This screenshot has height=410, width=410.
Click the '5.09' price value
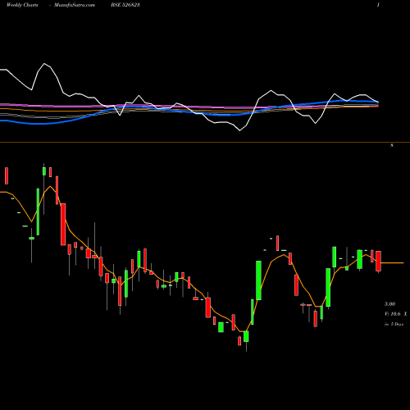[390, 304]
